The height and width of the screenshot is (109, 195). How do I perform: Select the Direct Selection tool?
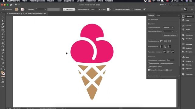click(x=3, y=21)
